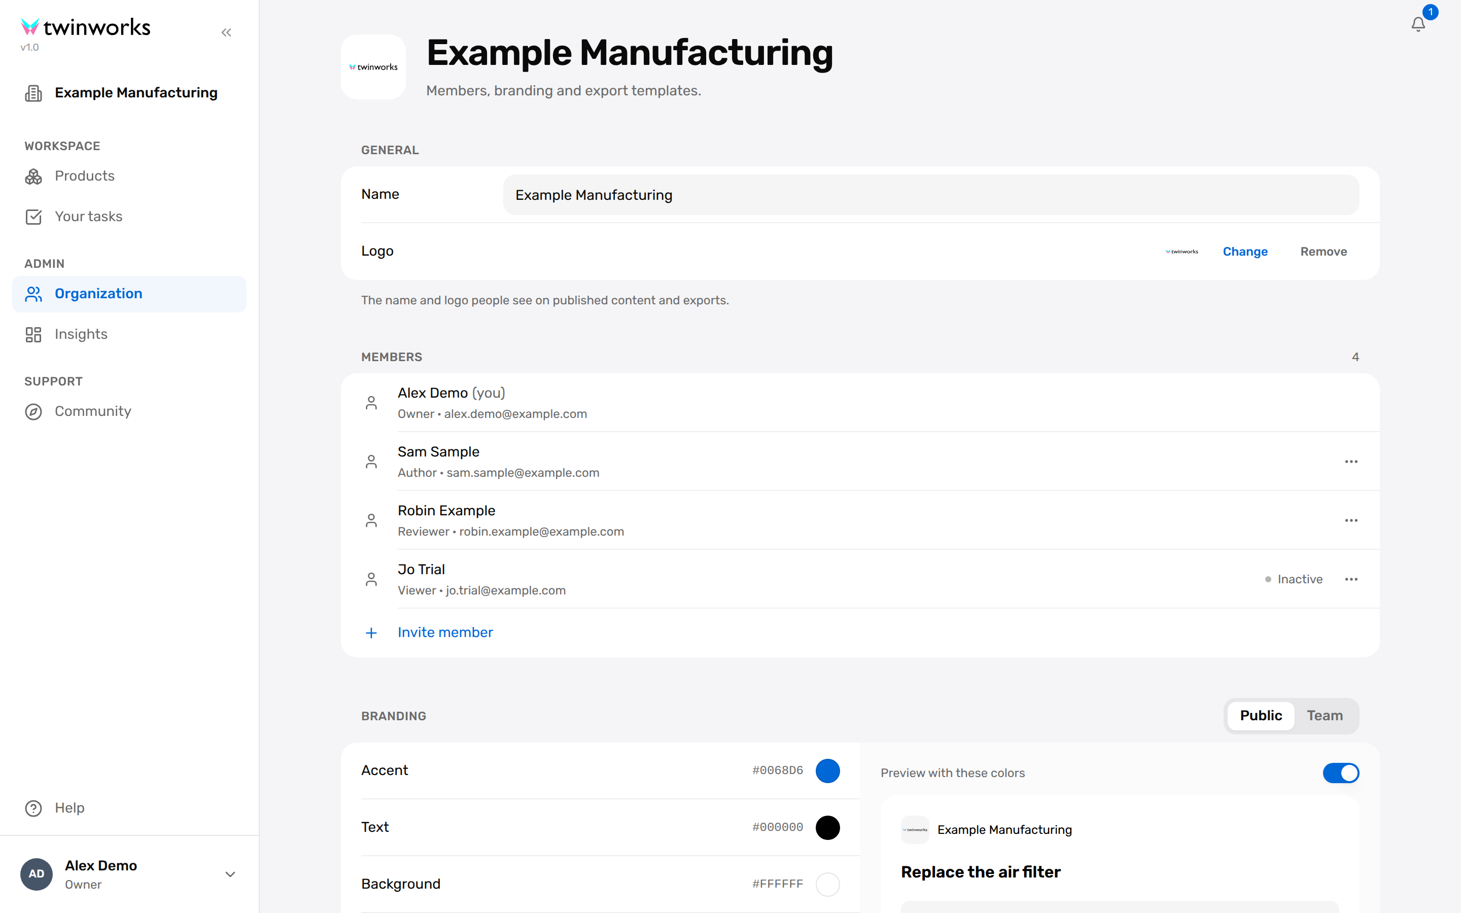This screenshot has height=913, width=1461.
Task: Click the #FFFFFF background hex value
Action: (778, 884)
